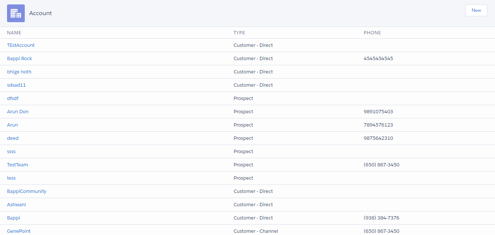The width and height of the screenshot is (495, 235).
Task: Click the Account page title text
Action: click(41, 13)
